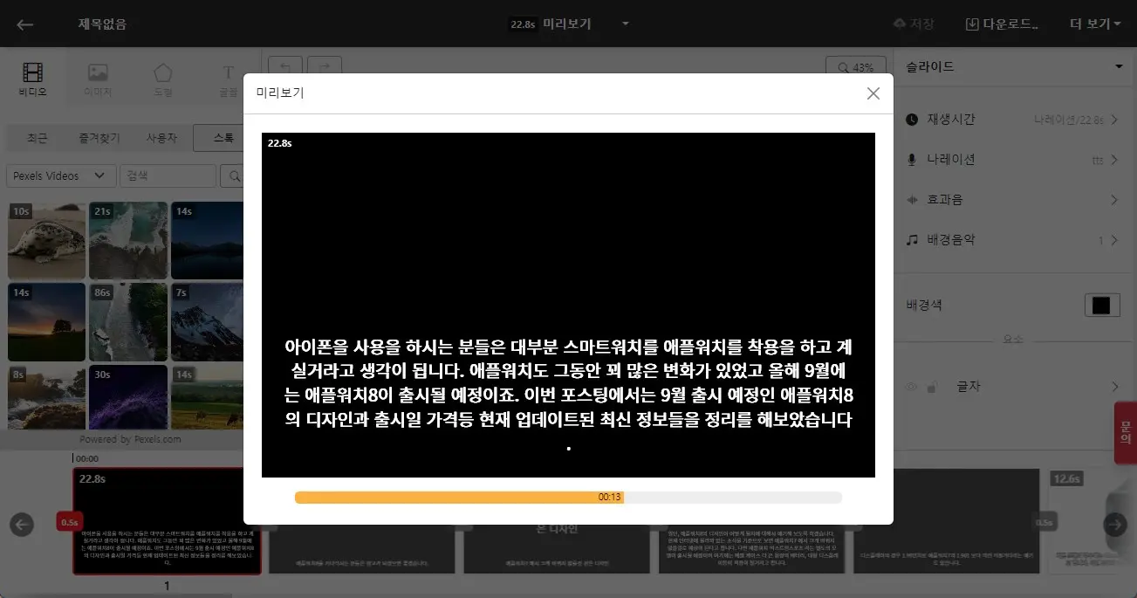Click the 검색 search input field
Viewport: 1137px width, 598px height.
(168, 175)
